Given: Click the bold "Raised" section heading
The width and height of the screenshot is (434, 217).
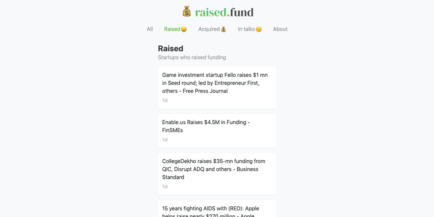Looking at the screenshot, I should [x=170, y=49].
